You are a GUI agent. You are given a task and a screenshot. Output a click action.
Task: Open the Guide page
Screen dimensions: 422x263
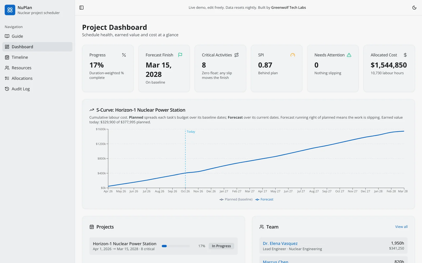pos(37,36)
